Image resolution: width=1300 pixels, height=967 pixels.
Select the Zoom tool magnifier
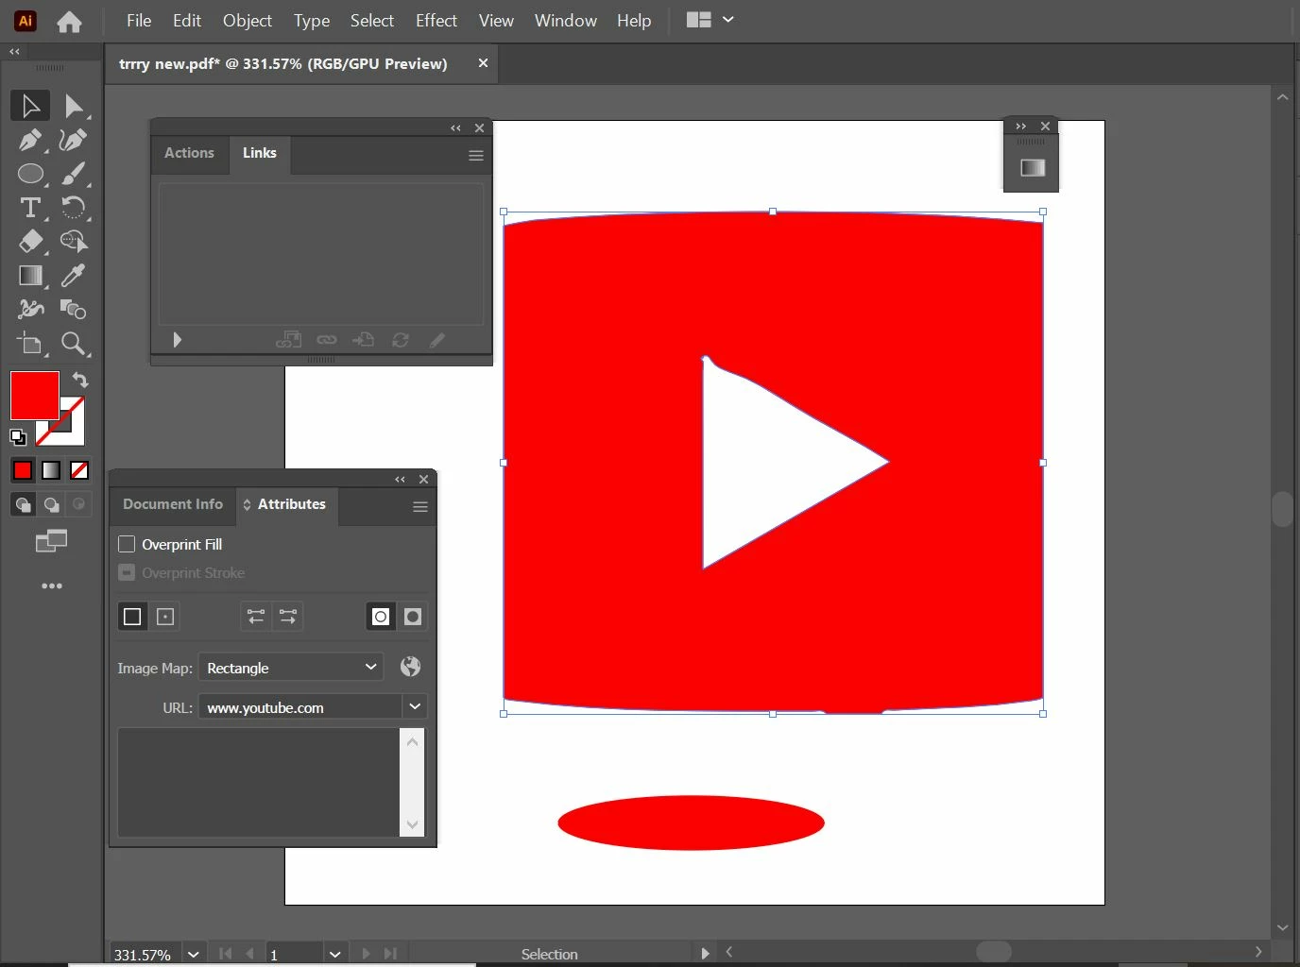73,344
